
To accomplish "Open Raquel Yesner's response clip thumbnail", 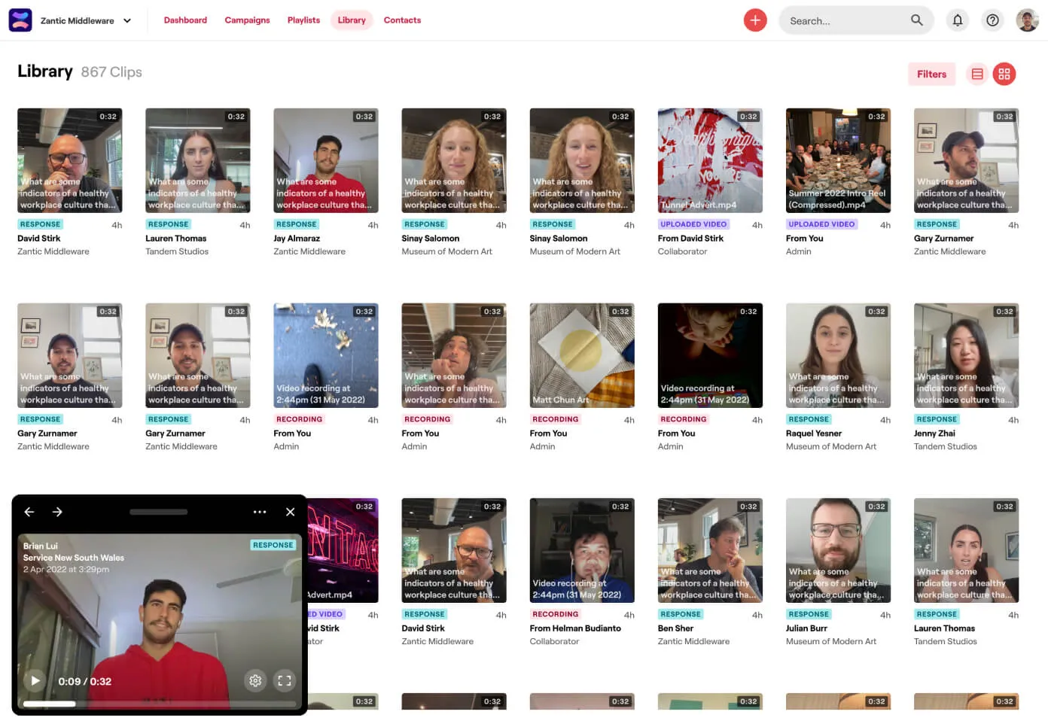I will (838, 355).
